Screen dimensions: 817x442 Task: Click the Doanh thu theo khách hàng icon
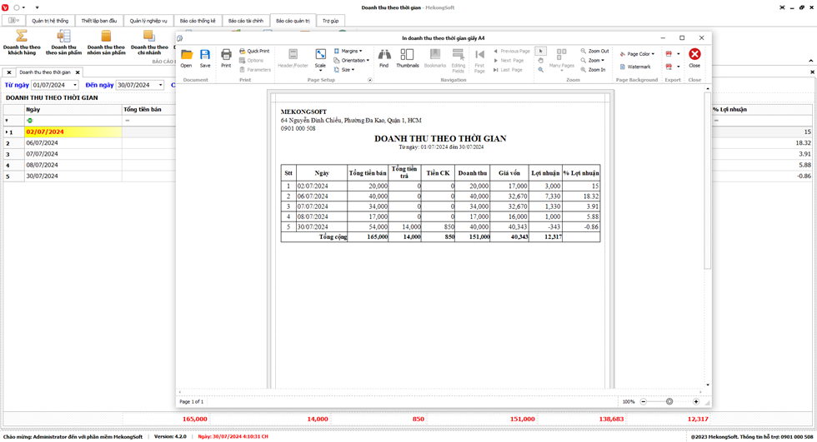23,42
